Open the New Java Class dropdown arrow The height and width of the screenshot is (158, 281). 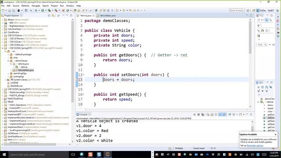pyautogui.click(x=71, y=11)
